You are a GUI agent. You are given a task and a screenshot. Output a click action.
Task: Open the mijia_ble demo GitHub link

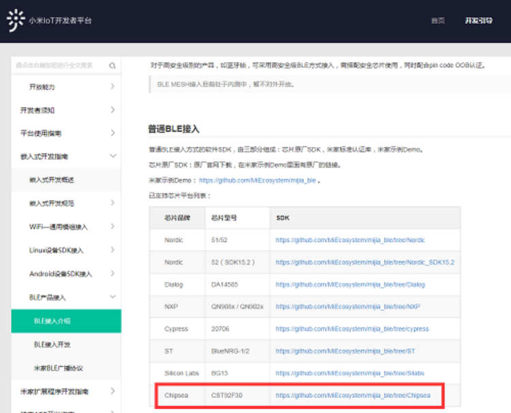click(x=258, y=180)
